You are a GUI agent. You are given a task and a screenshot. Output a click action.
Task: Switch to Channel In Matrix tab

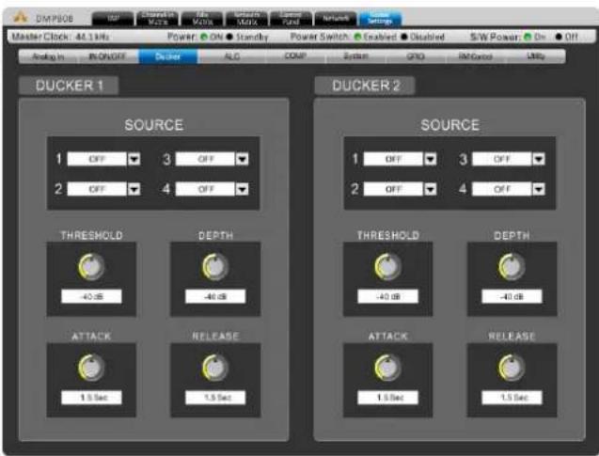(x=158, y=18)
